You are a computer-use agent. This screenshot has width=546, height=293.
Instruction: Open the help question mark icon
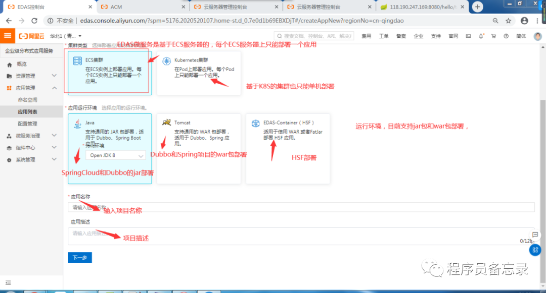pos(506,36)
